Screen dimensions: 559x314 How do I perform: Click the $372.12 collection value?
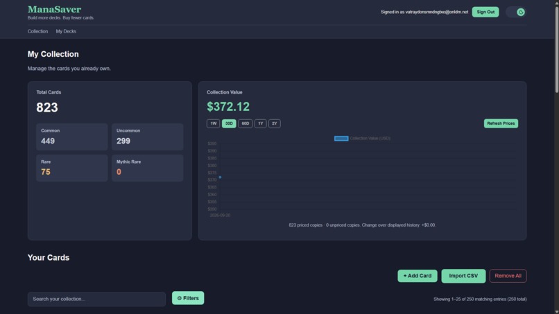click(228, 107)
